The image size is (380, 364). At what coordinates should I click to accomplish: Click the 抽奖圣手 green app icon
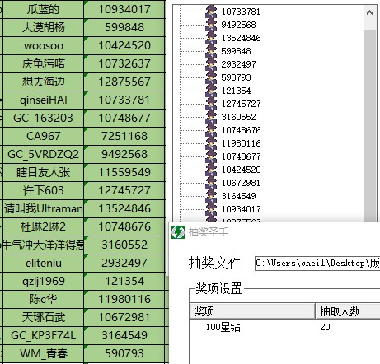coord(178,232)
